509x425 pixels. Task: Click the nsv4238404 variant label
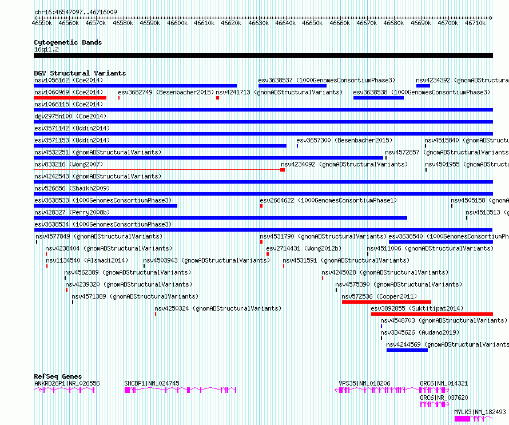click(109, 248)
